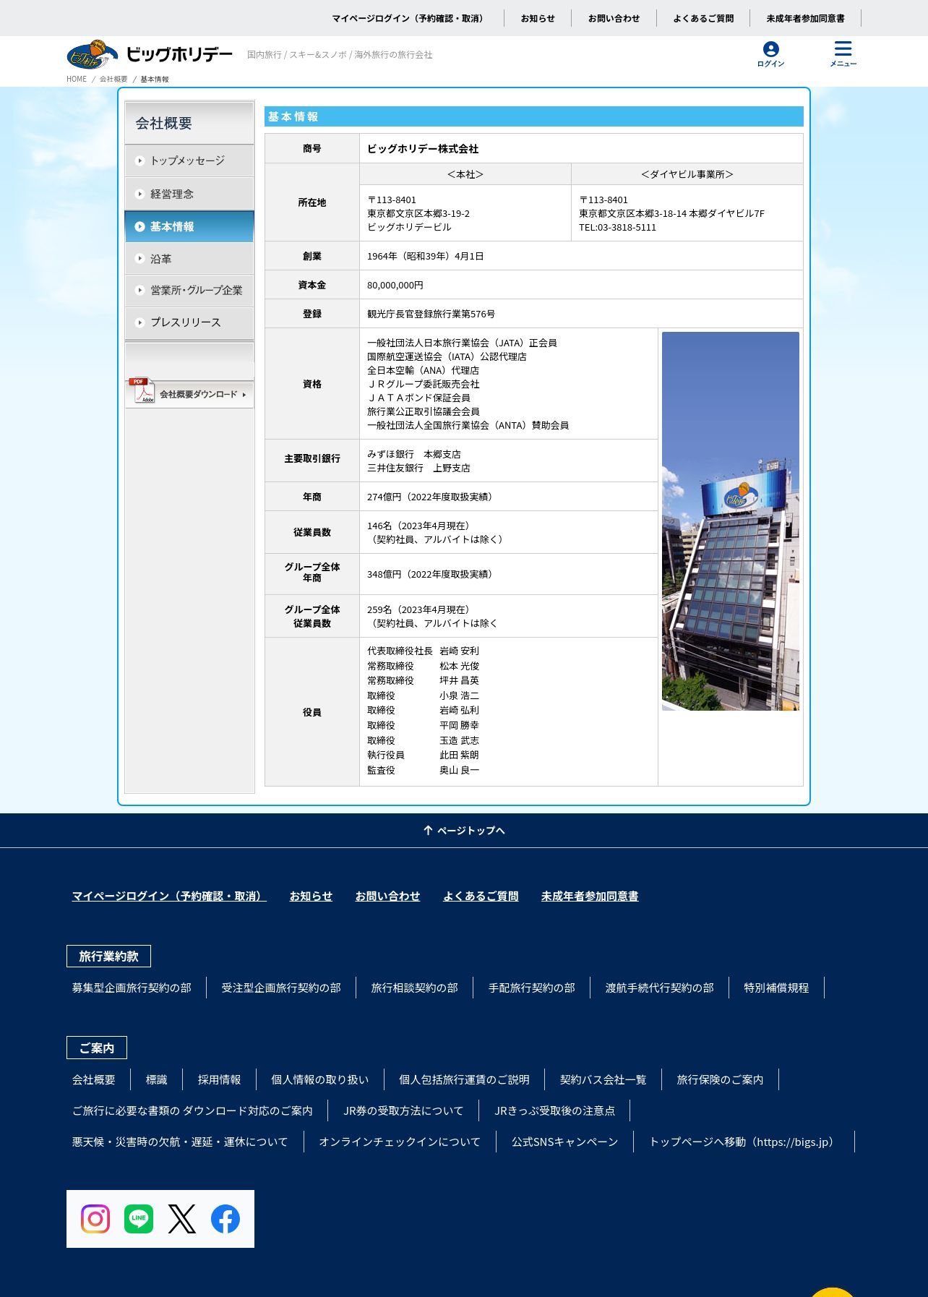Viewport: 928px width, 1297px height.
Task: Open 契約バス会社一覧 link
Action: pyautogui.click(x=603, y=1079)
